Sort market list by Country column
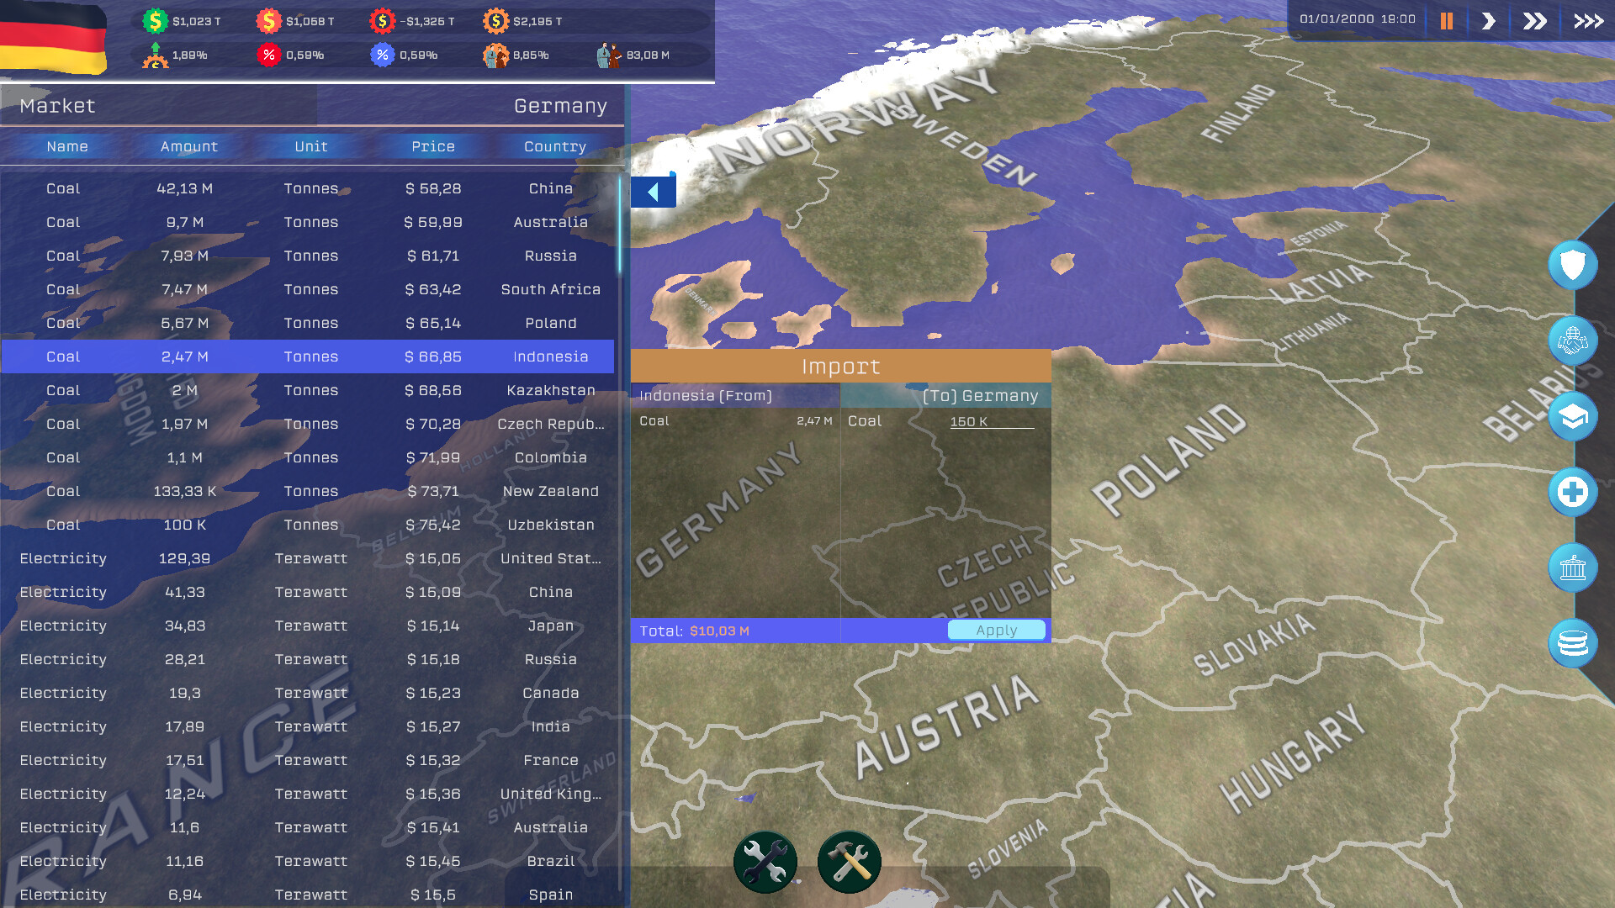 click(554, 146)
